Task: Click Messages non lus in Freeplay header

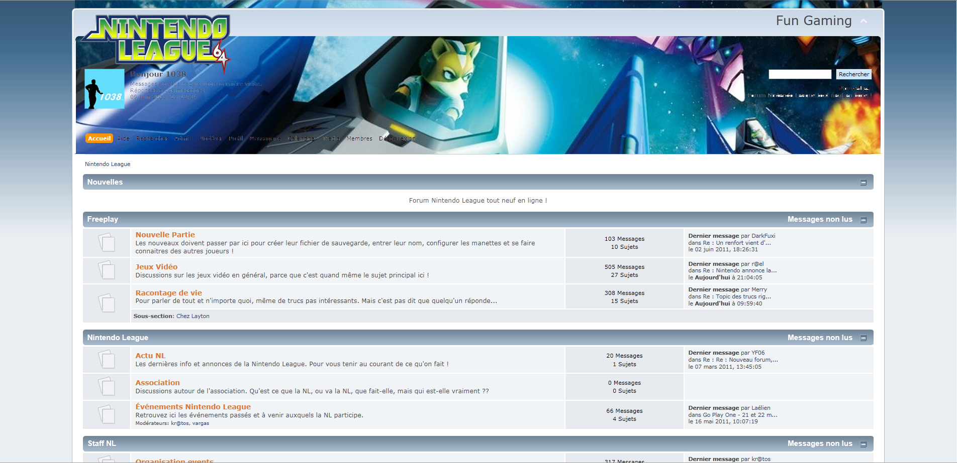Action: click(x=820, y=219)
